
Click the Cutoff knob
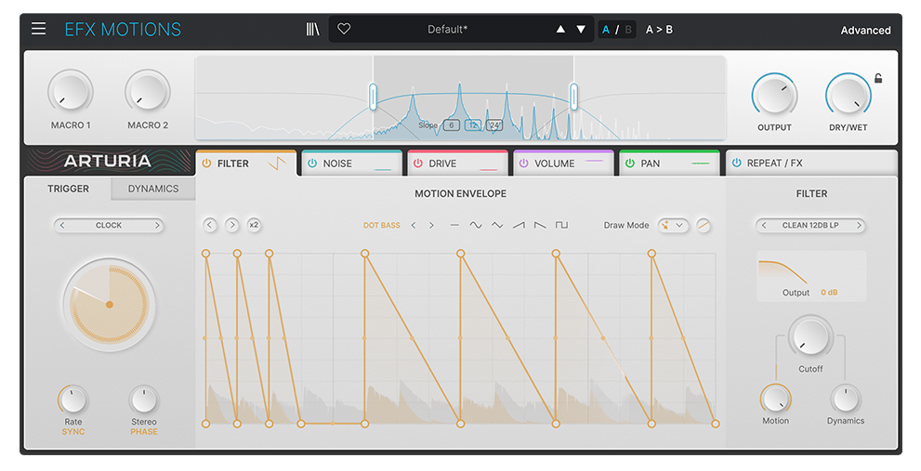(810, 336)
